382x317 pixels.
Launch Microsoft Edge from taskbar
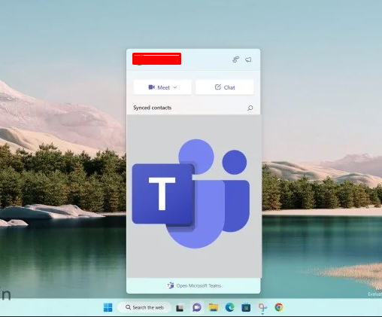229,307
